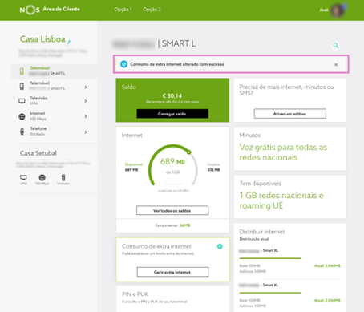This screenshot has height=312, width=364.
Task: Open the José profile avatar
Action: (x=338, y=10)
